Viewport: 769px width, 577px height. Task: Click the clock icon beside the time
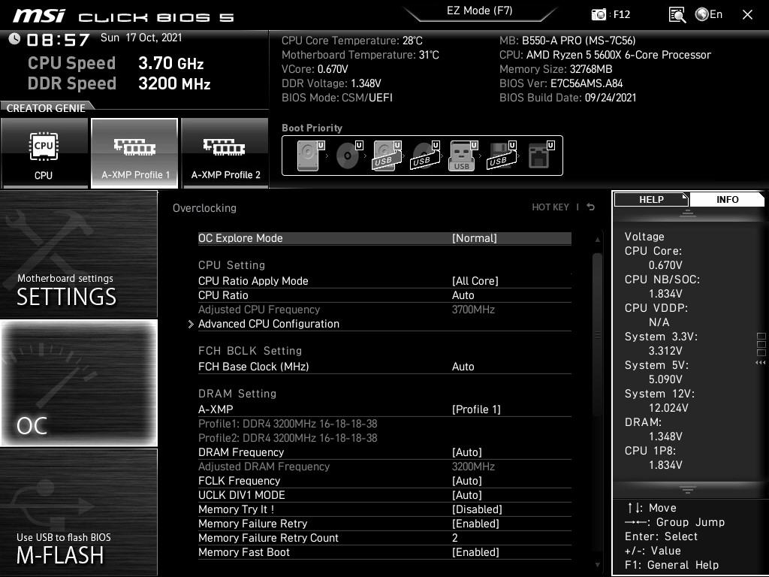click(x=15, y=39)
